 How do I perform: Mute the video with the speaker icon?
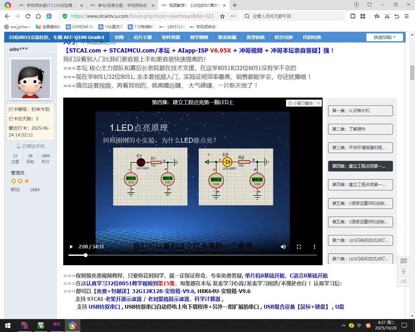pos(283,247)
